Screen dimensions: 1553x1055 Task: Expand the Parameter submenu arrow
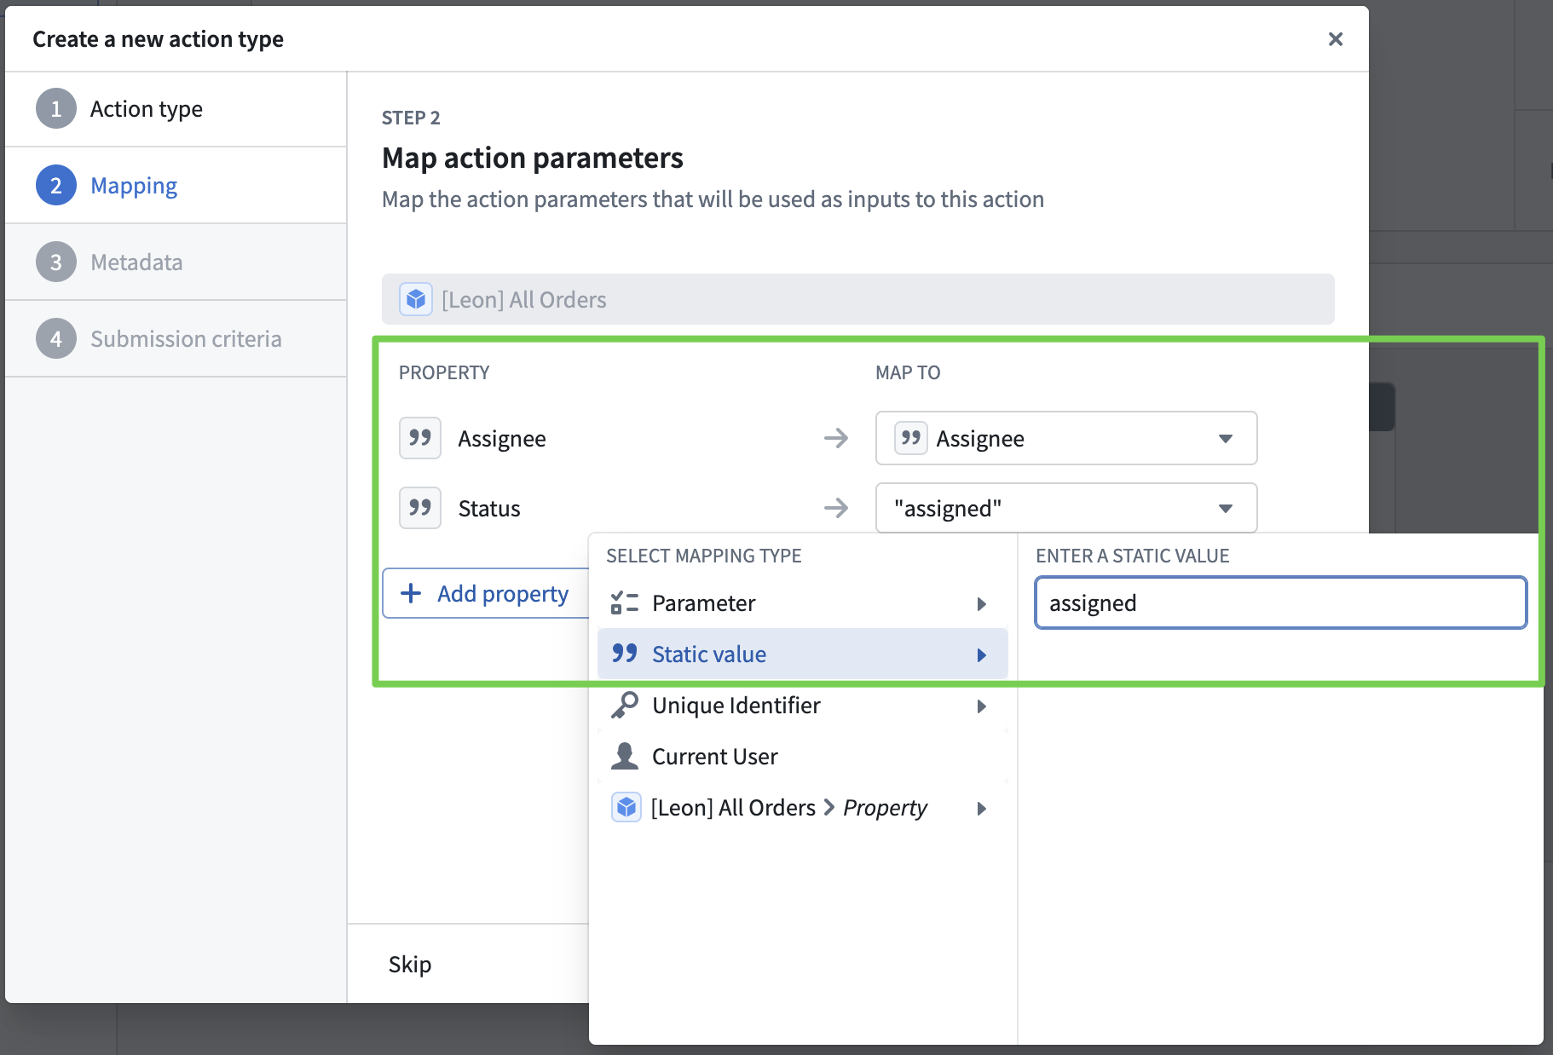pos(982,604)
